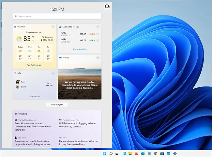
Task: Launch Firefox from the taskbar
Action: click(x=136, y=153)
